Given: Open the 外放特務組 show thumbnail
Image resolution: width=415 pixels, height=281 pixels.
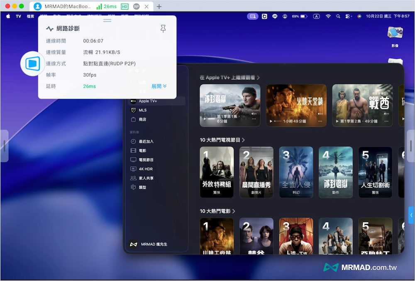Looking at the screenshot, I should coord(217,172).
